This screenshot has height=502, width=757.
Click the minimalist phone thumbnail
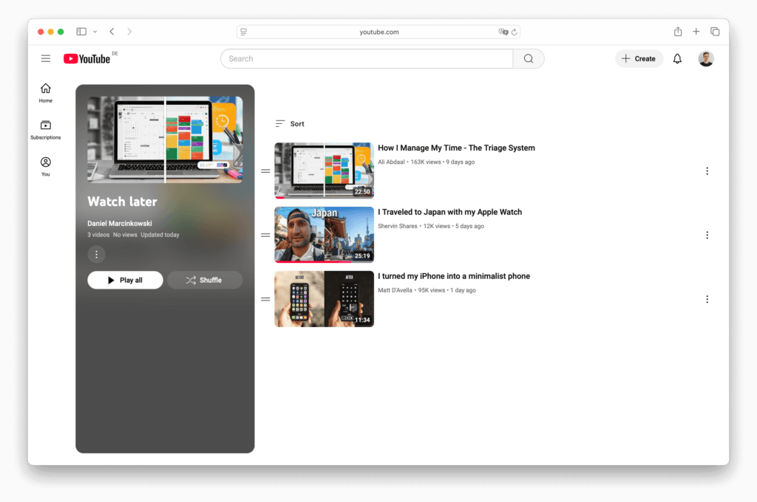pos(324,299)
